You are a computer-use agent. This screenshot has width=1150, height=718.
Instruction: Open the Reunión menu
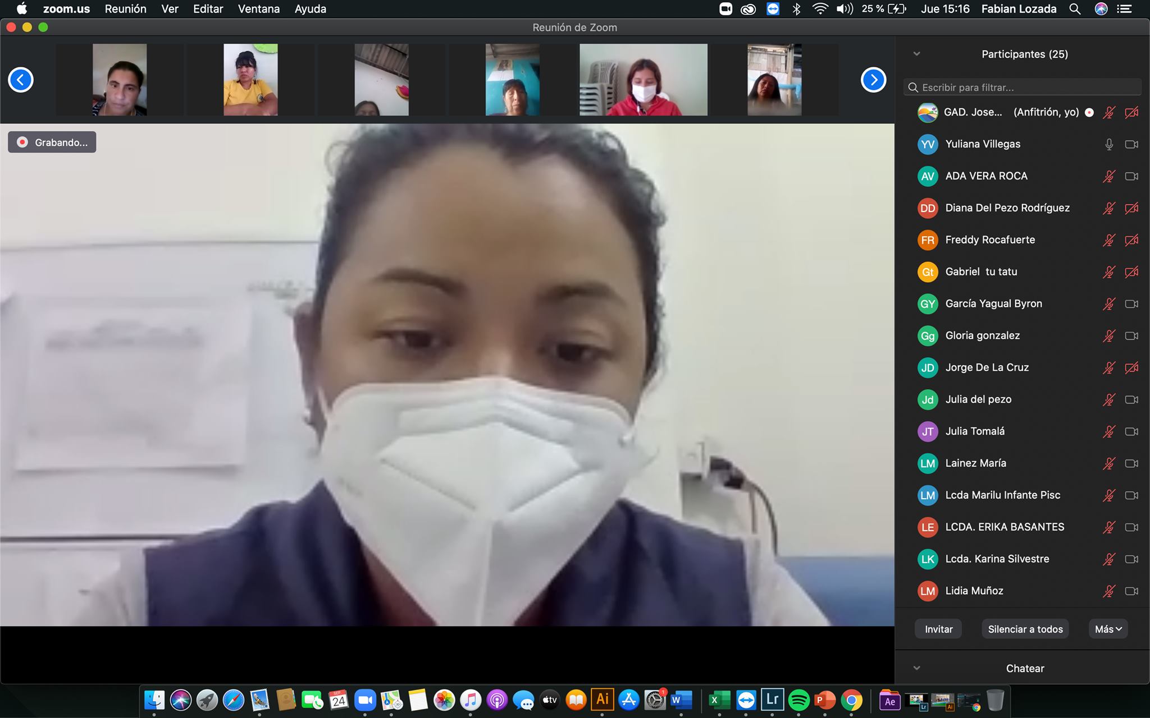[125, 9]
